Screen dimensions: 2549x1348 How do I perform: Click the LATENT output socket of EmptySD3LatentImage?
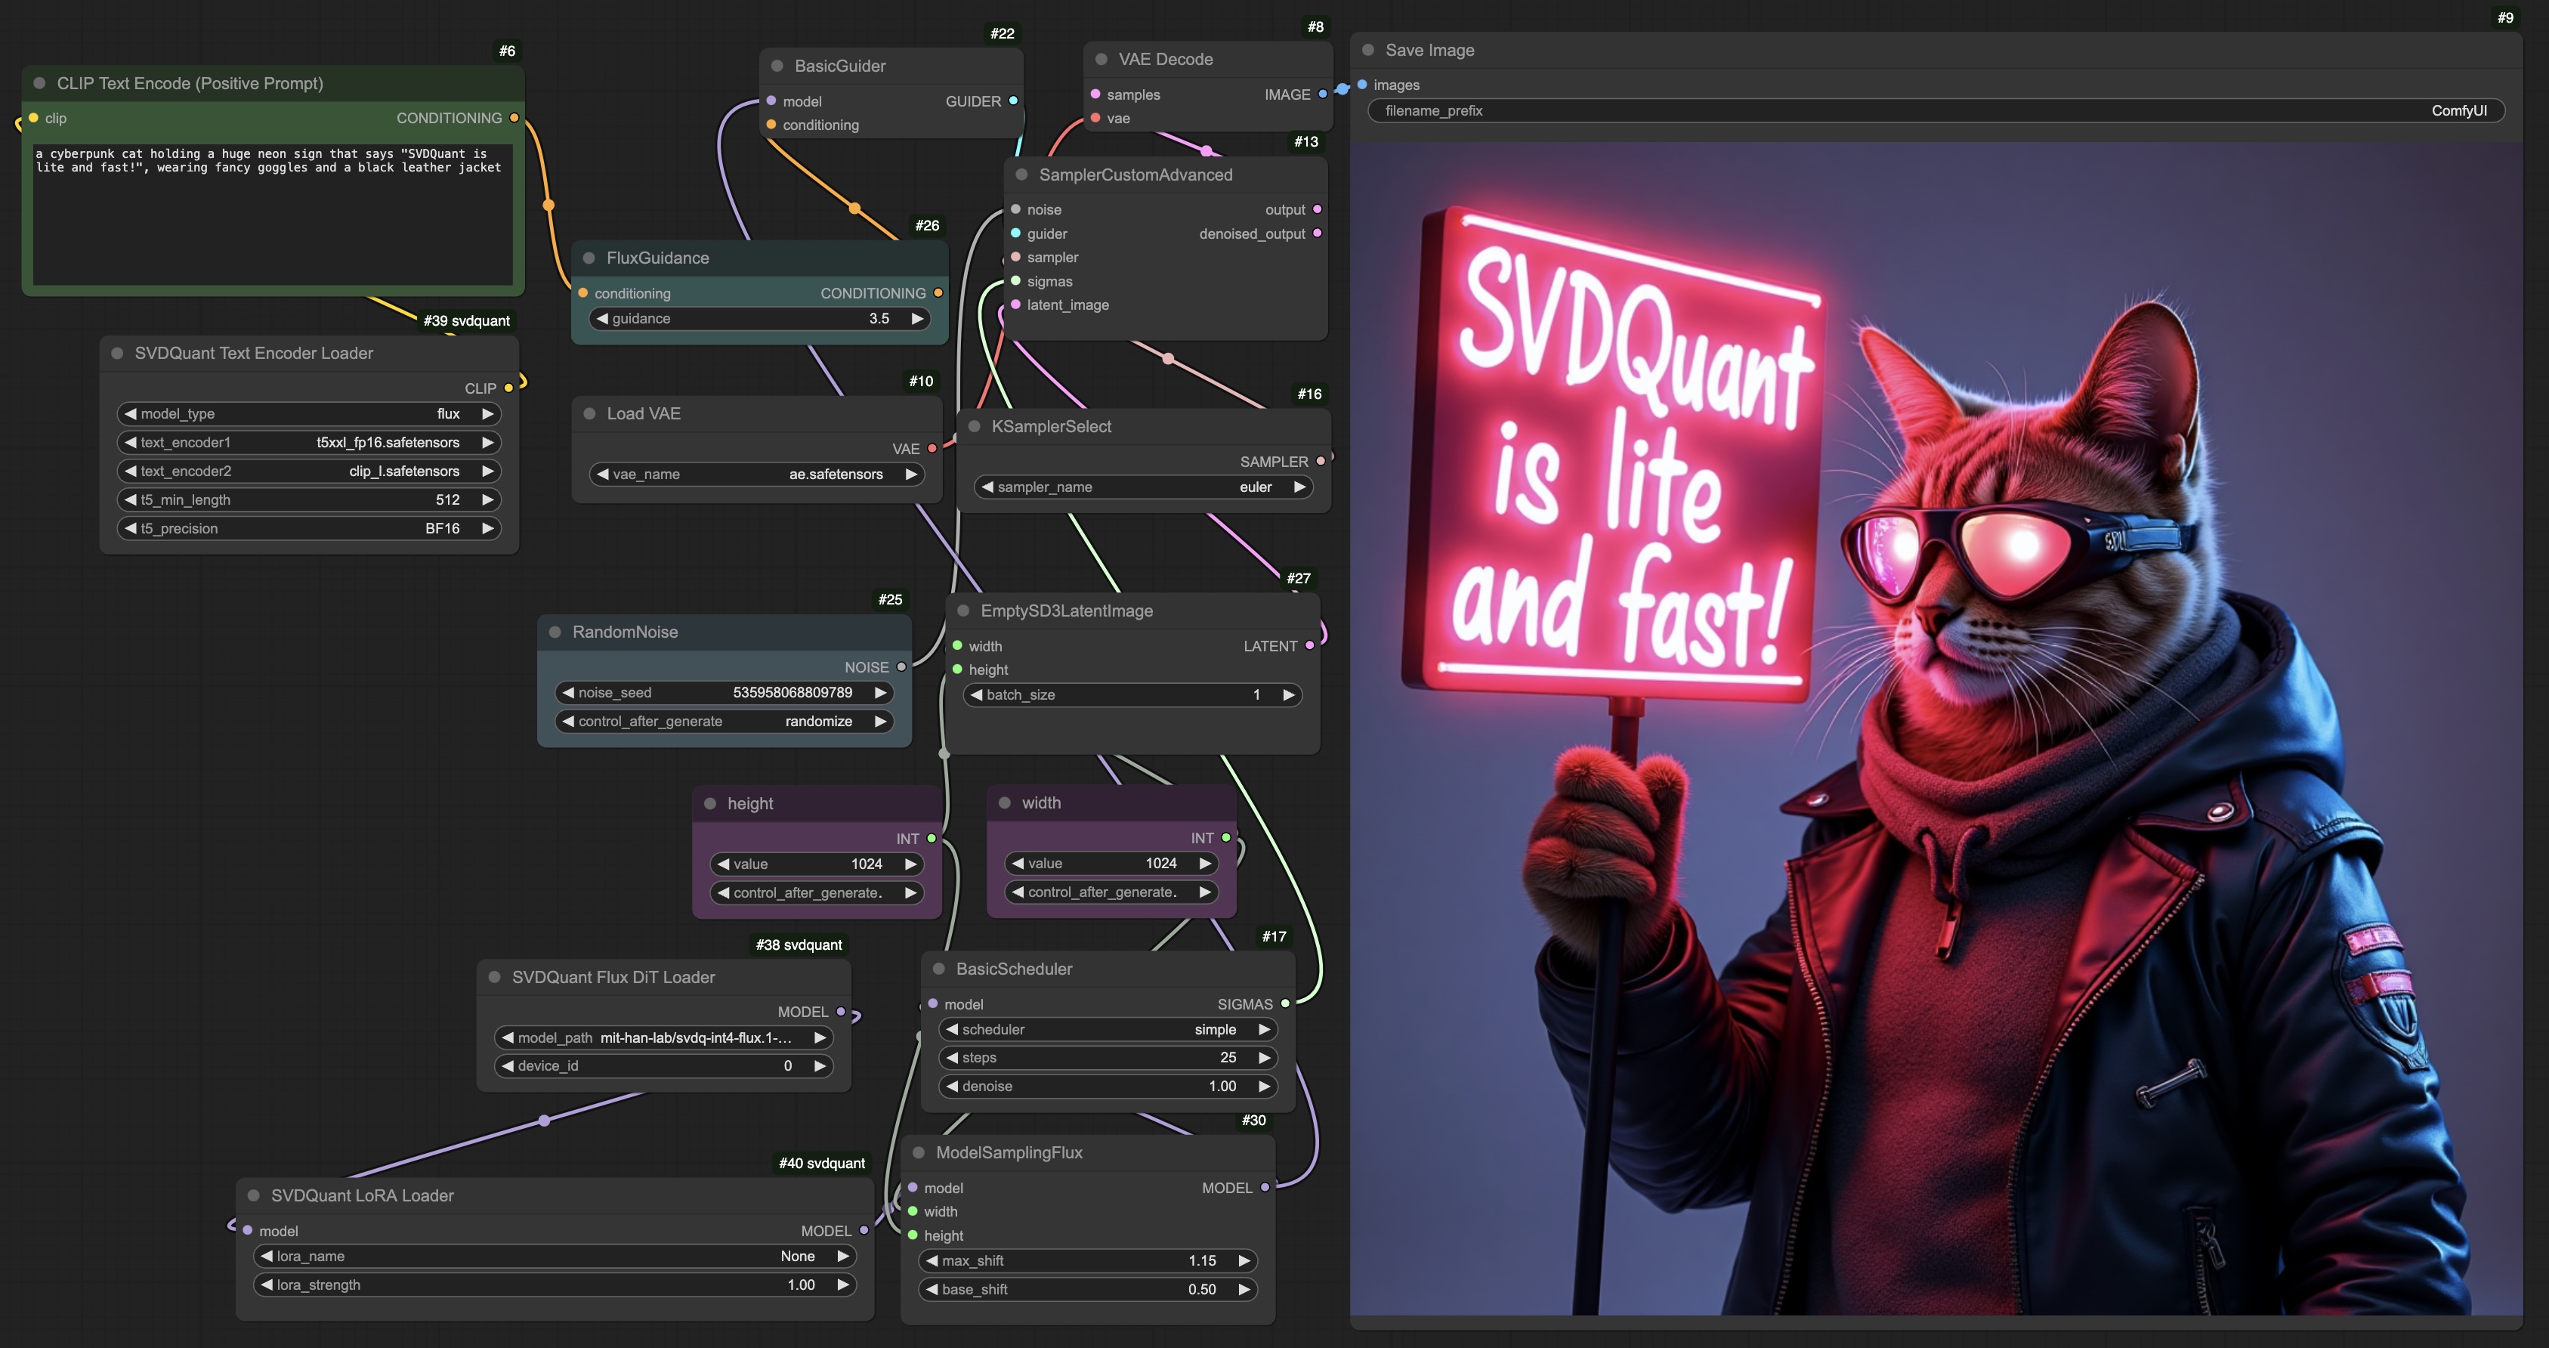(x=1309, y=645)
